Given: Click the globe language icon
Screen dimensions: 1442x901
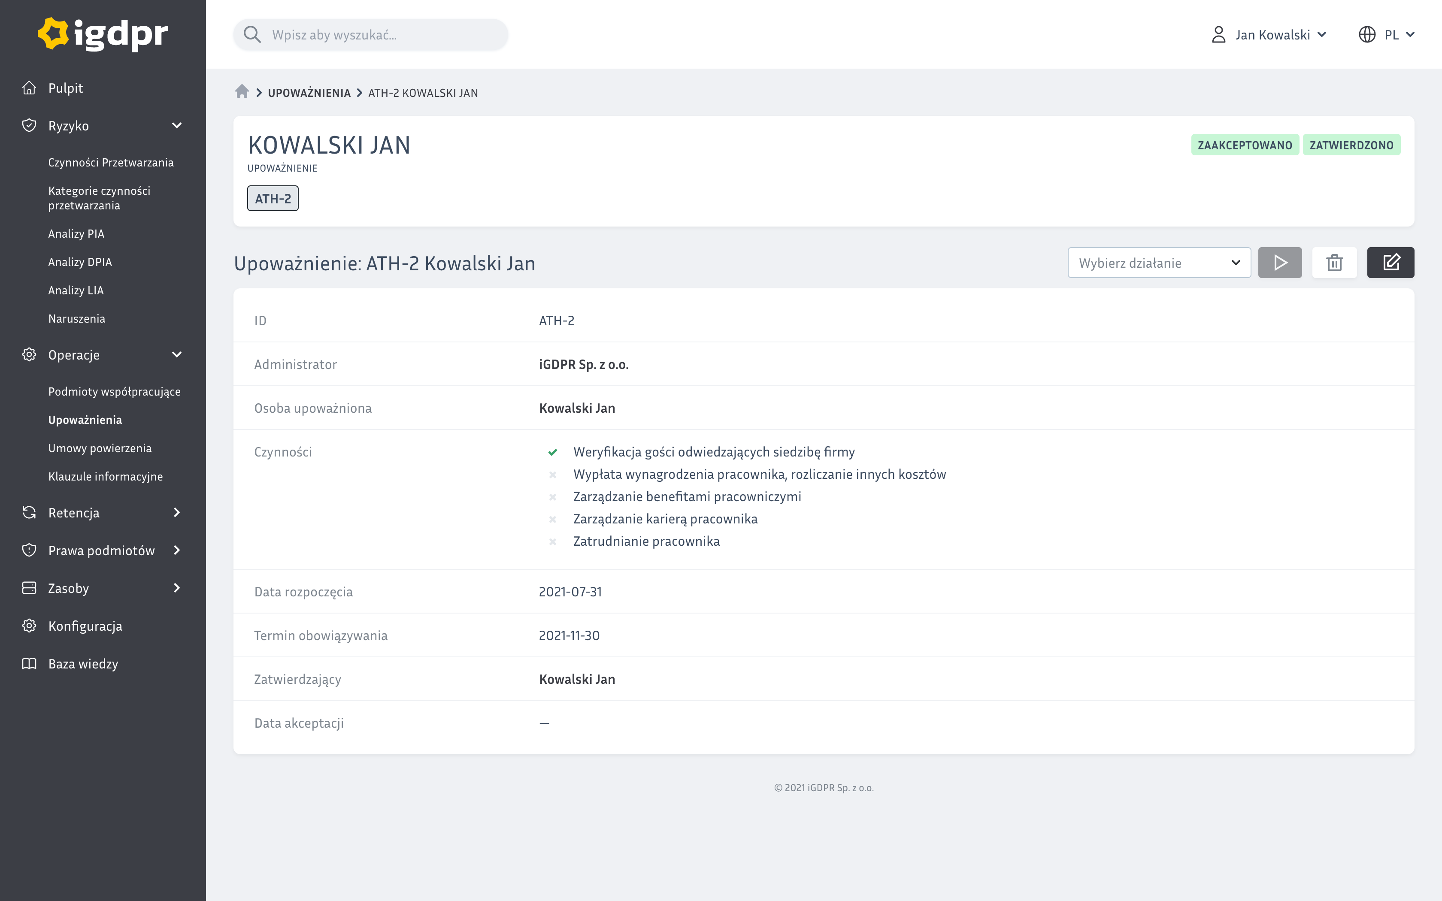Looking at the screenshot, I should pyautogui.click(x=1367, y=35).
